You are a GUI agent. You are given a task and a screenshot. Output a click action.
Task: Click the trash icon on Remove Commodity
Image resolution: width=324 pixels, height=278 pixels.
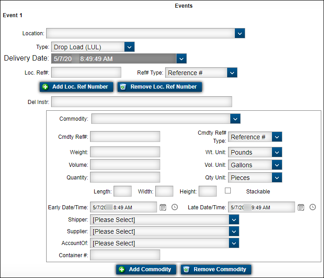coord(186,269)
